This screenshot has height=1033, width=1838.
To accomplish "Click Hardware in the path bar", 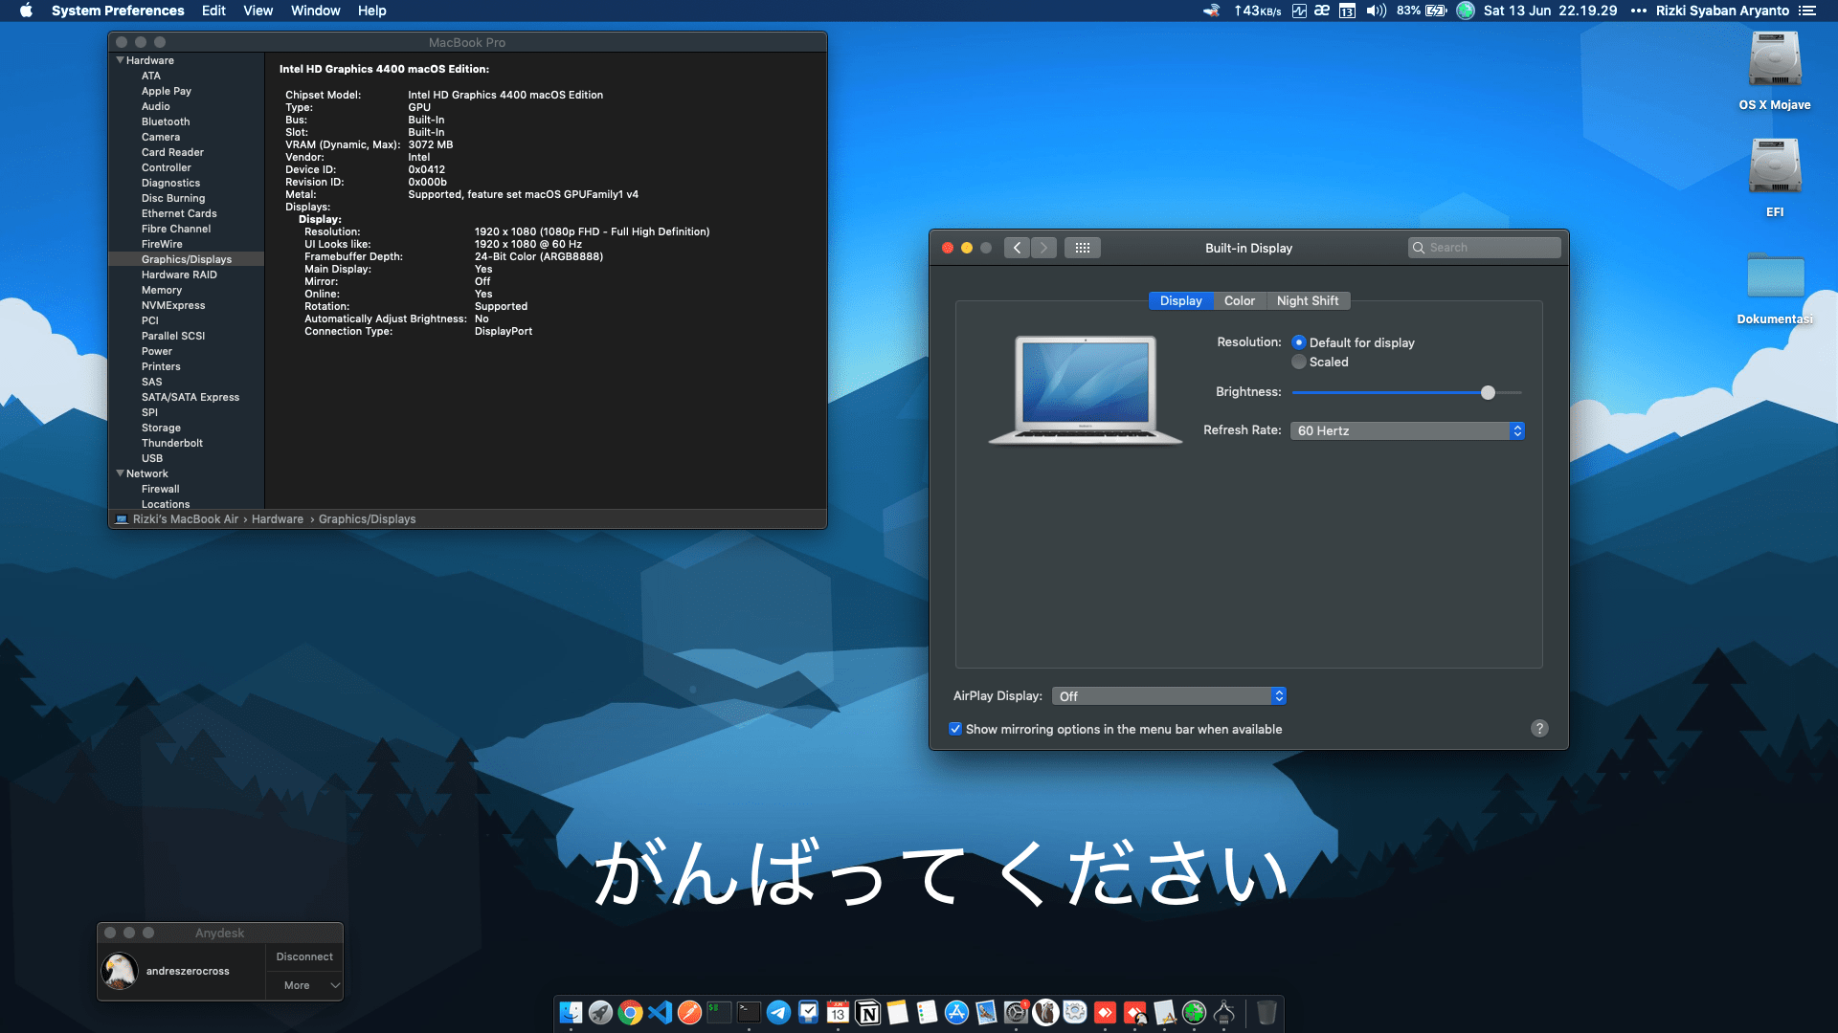I will pos(278,519).
